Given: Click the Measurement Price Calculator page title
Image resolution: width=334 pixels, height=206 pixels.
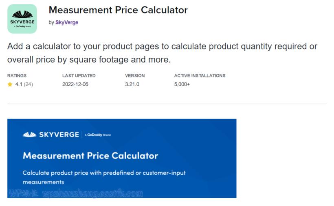Looking at the screenshot, I should coord(118,10).
